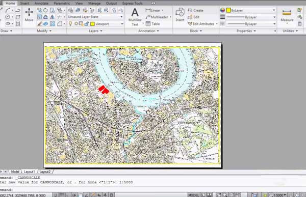Select the Move tool
The height and width of the screenshot is (197, 306).
pos(29,15)
